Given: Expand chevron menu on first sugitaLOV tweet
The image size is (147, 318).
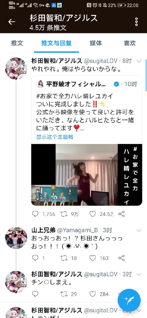Looking at the screenshot, I should point(139,61).
